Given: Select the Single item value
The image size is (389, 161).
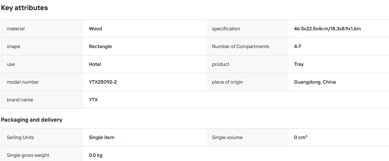Looking at the screenshot, I should 102,137.
